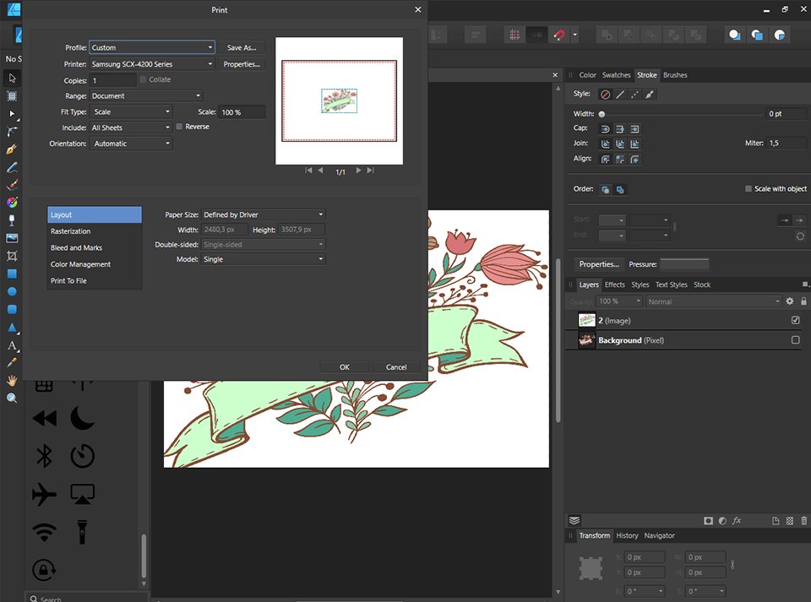Screen dimensions: 811x602
Task: Click OK to start printing
Action: [344, 366]
